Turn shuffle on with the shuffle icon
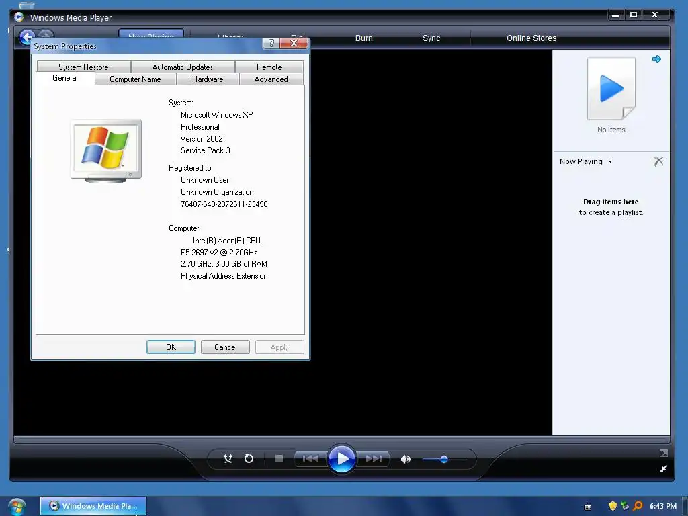 (x=228, y=458)
